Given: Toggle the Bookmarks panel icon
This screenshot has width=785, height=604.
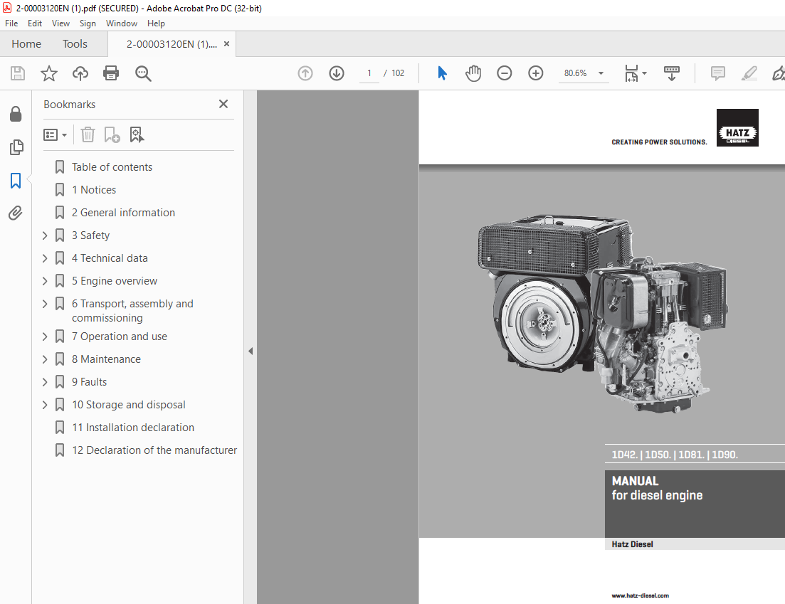Looking at the screenshot, I should [16, 181].
